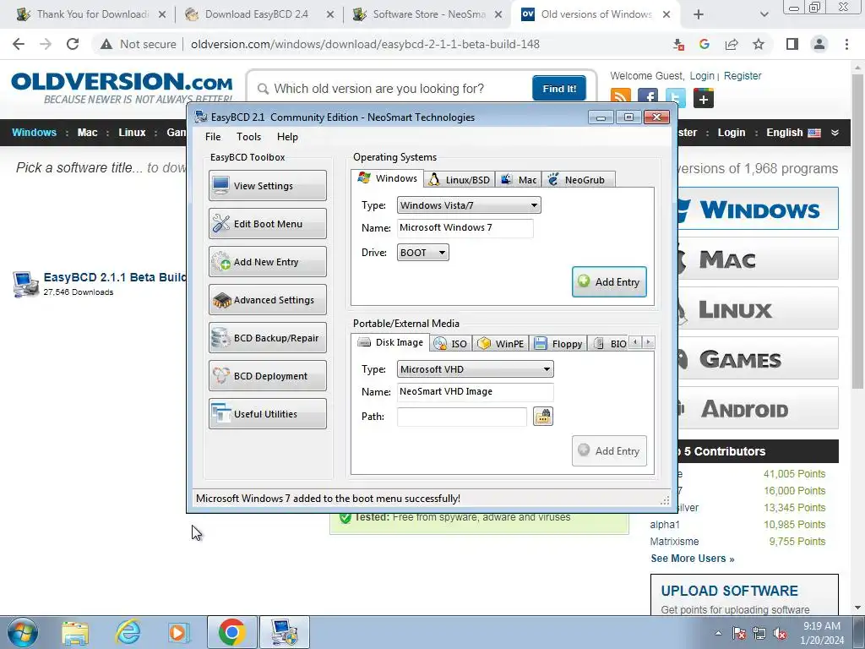865x649 pixels.
Task: Click the portable media Add Entry button
Action: pyautogui.click(x=609, y=451)
